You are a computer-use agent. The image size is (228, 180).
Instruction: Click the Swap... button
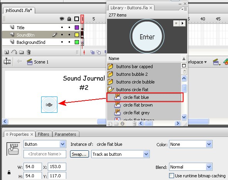tap(79, 154)
